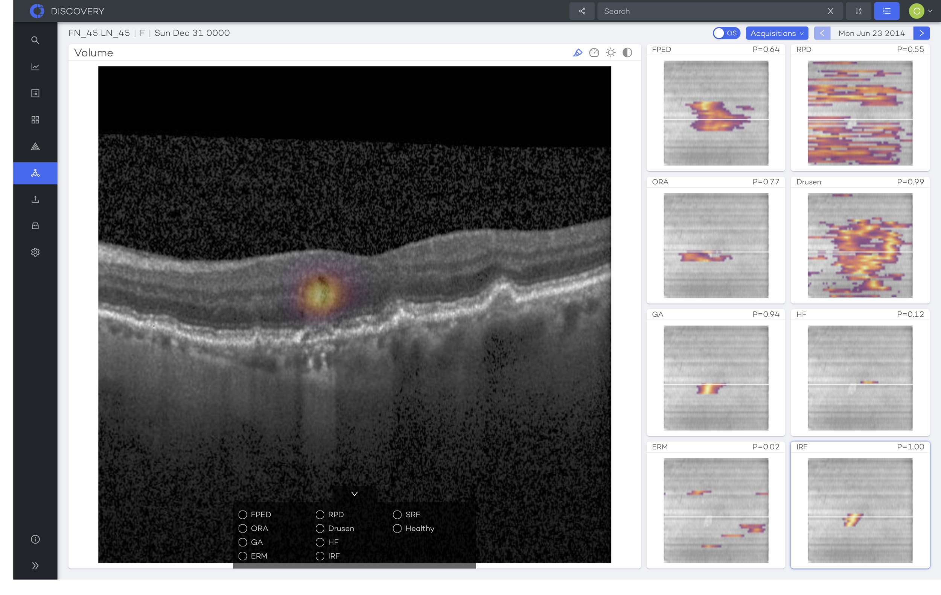The width and height of the screenshot is (941, 595).
Task: Open the Drusen heatmap thumbnail
Action: pyautogui.click(x=860, y=246)
